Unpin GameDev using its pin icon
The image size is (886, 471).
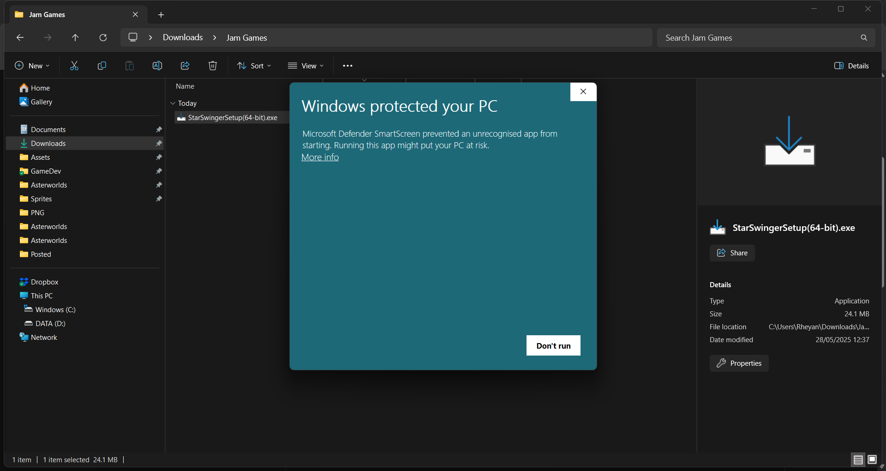click(159, 171)
